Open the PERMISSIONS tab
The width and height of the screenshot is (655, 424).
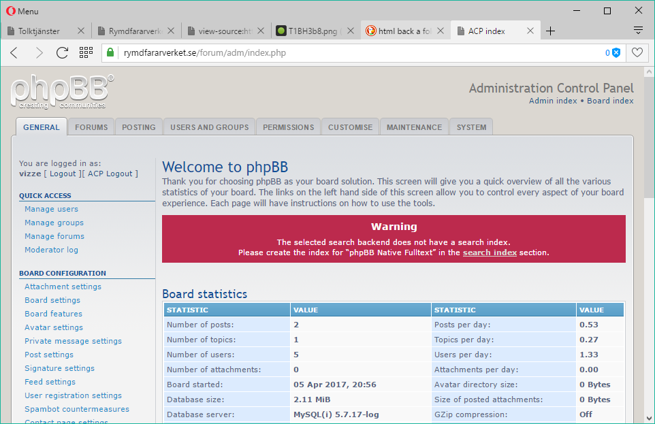[x=288, y=127]
